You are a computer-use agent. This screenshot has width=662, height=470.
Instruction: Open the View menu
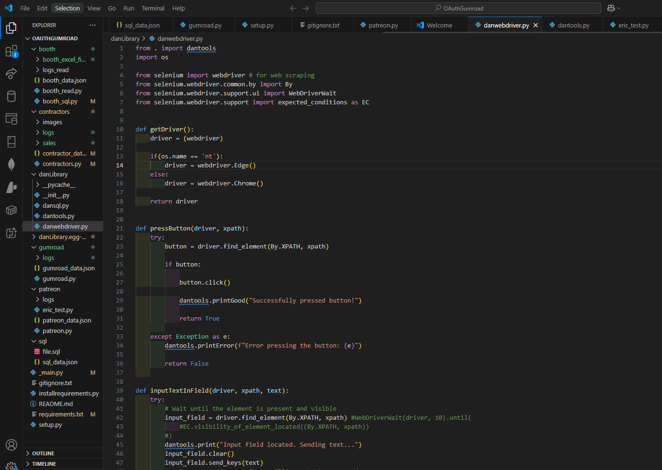(94, 8)
